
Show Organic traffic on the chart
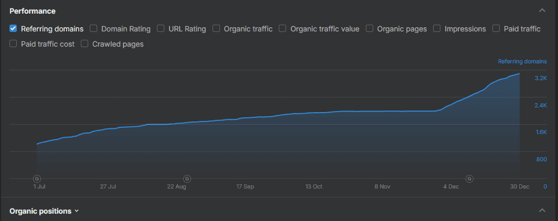click(216, 29)
